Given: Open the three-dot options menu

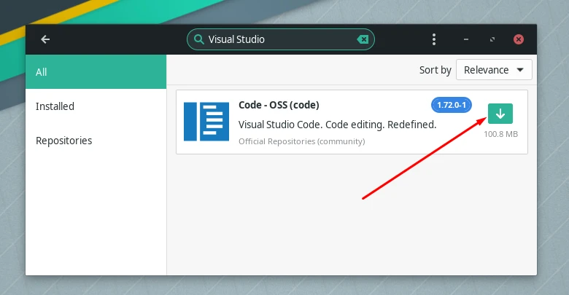Looking at the screenshot, I should pyautogui.click(x=434, y=39).
